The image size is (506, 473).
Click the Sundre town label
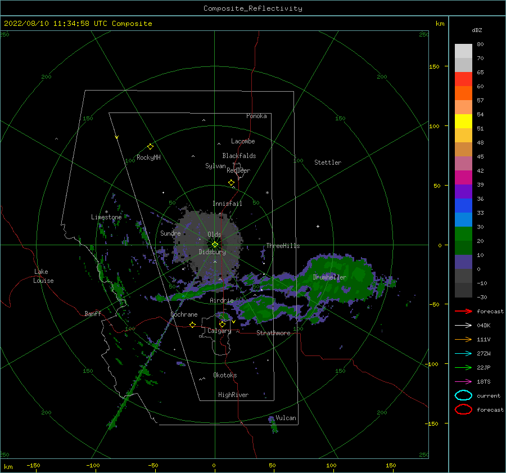(171, 233)
